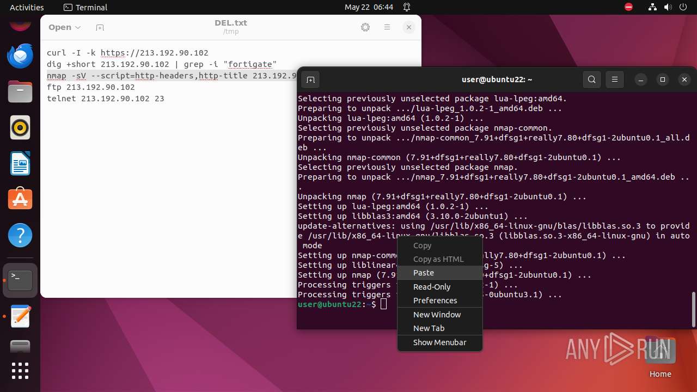The image size is (697, 392).
Task: Open Ubuntu Software store icon
Action: click(20, 200)
